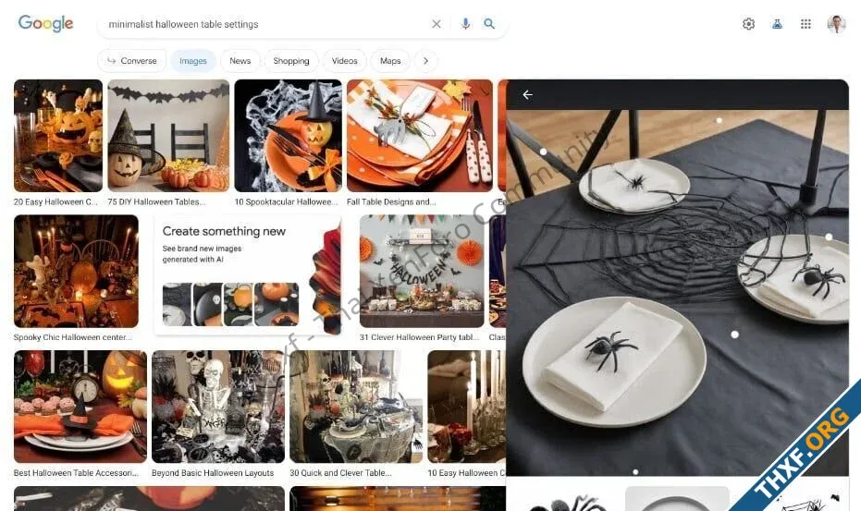Open Google settings gear icon
The height and width of the screenshot is (511, 861).
(x=748, y=24)
